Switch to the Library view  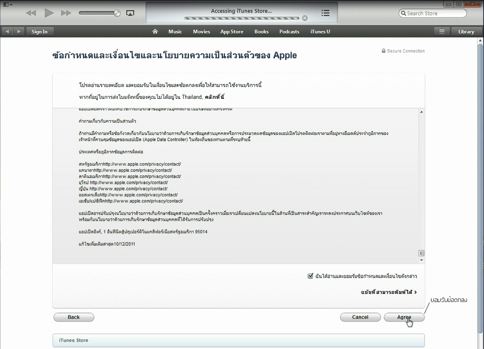pos(466,32)
